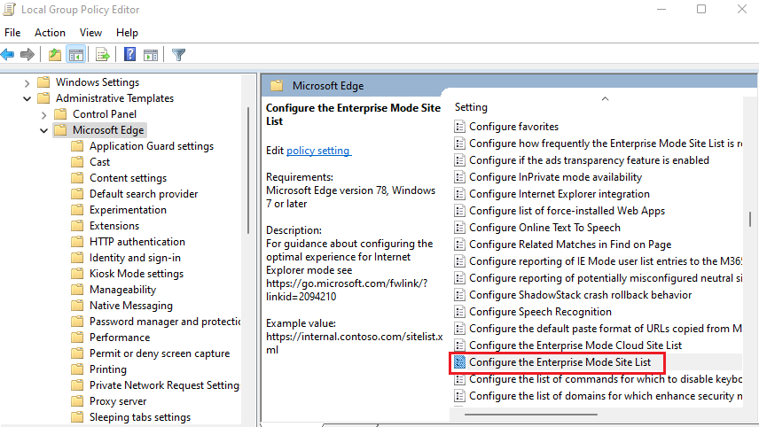
Task: Click the Export List toolbar icon
Action: (103, 55)
